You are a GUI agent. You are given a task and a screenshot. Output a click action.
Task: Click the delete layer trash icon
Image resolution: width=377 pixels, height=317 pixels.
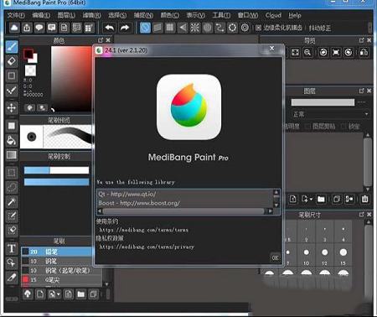(364, 199)
